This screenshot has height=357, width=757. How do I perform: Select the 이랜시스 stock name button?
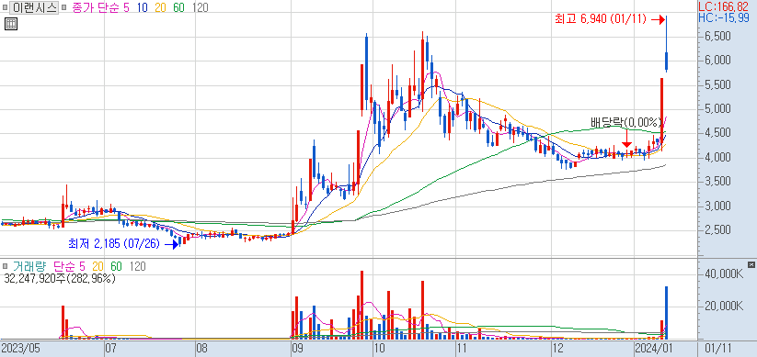34,7
